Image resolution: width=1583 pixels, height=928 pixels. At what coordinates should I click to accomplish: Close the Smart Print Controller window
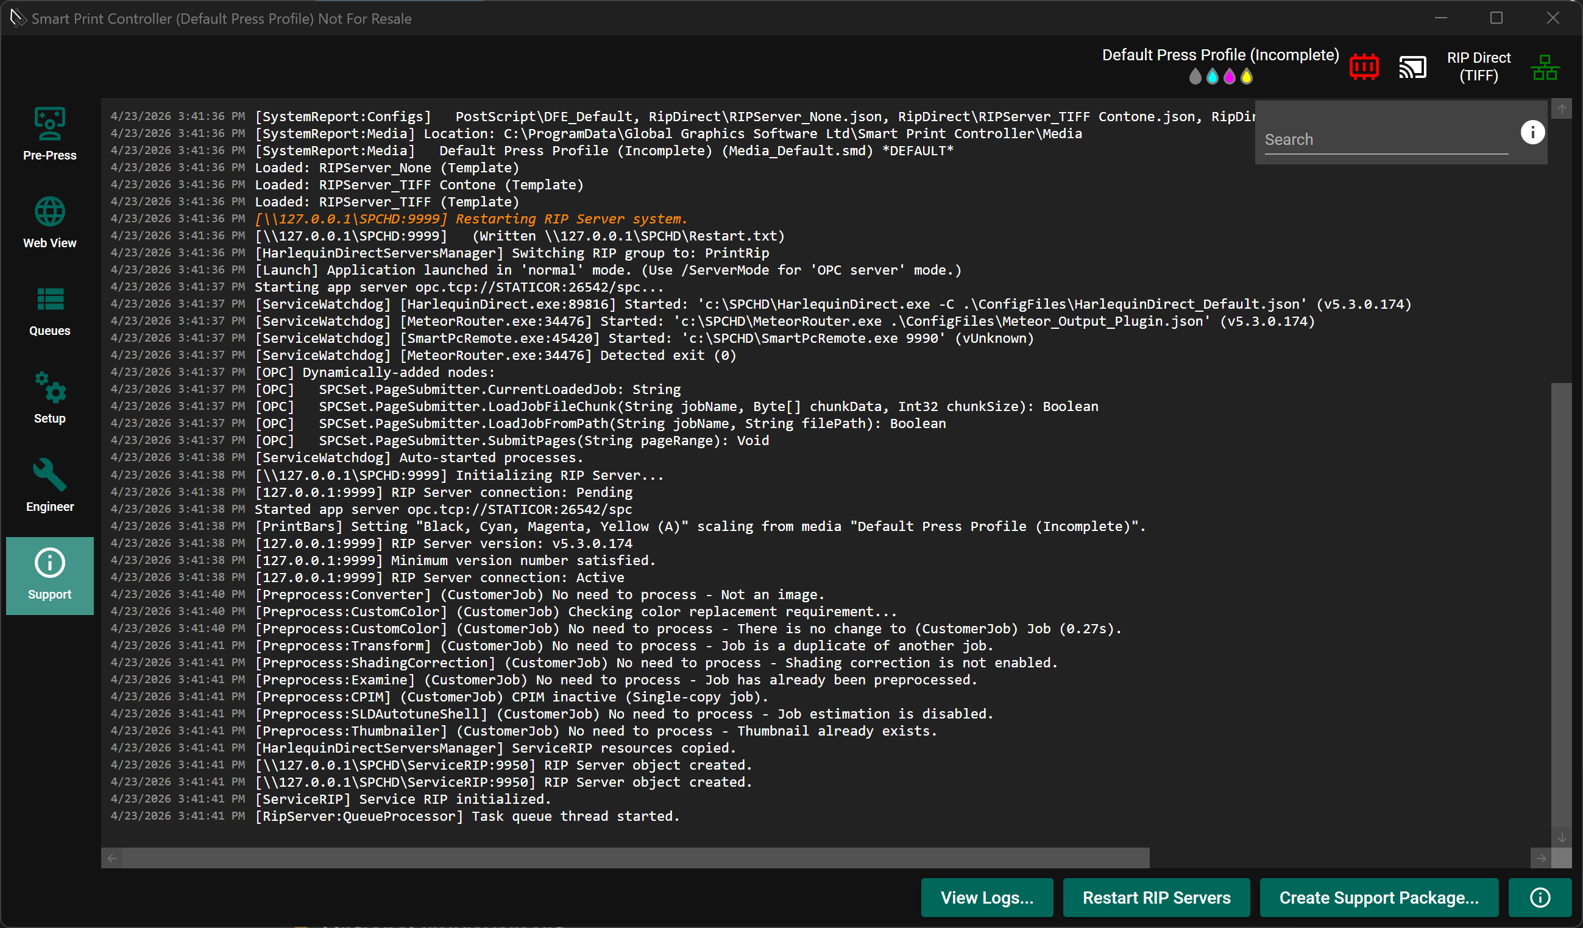pos(1552,18)
